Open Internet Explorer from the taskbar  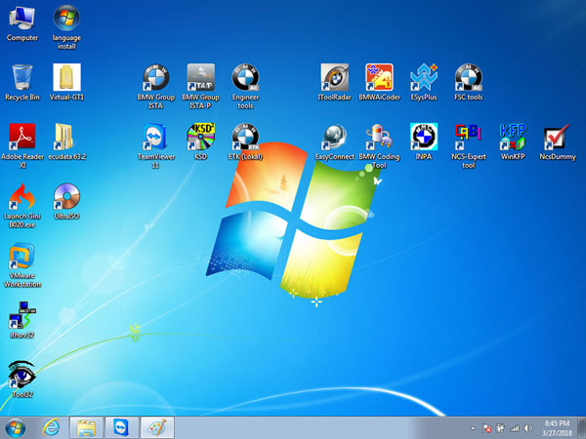pyautogui.click(x=51, y=427)
